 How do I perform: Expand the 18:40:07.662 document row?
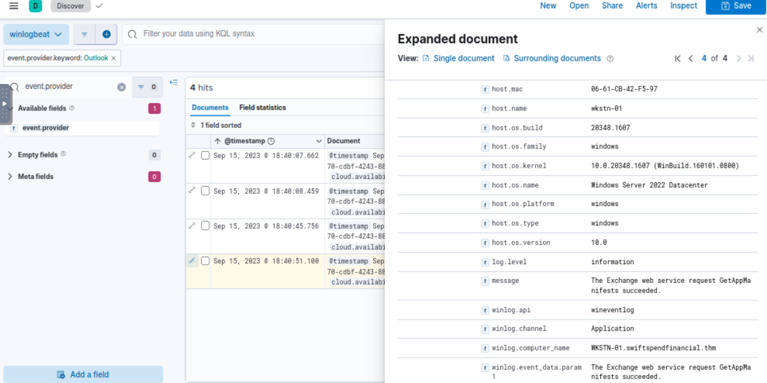click(x=192, y=155)
